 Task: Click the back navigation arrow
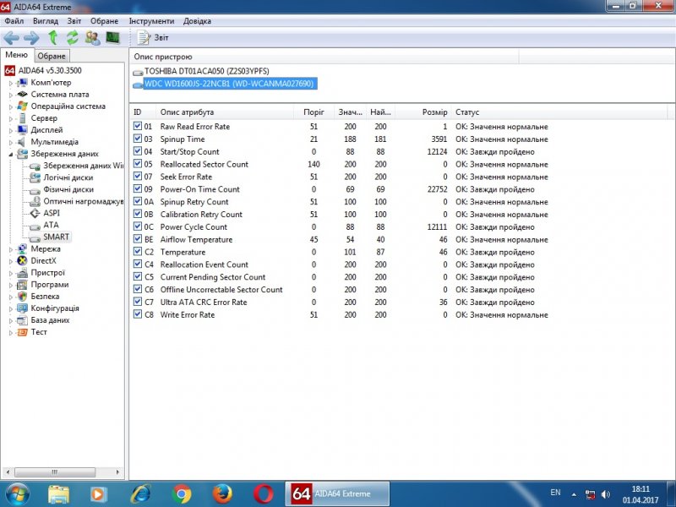point(12,37)
